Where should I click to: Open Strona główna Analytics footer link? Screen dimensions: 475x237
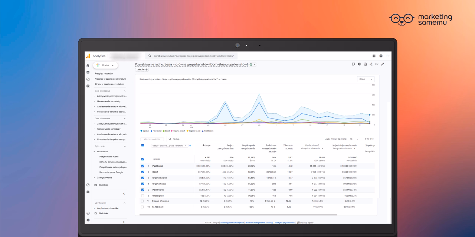[x=232, y=223]
